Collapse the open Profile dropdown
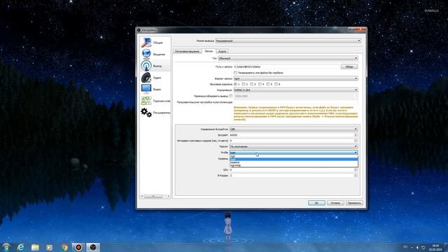448x252 pixels. coord(294,153)
